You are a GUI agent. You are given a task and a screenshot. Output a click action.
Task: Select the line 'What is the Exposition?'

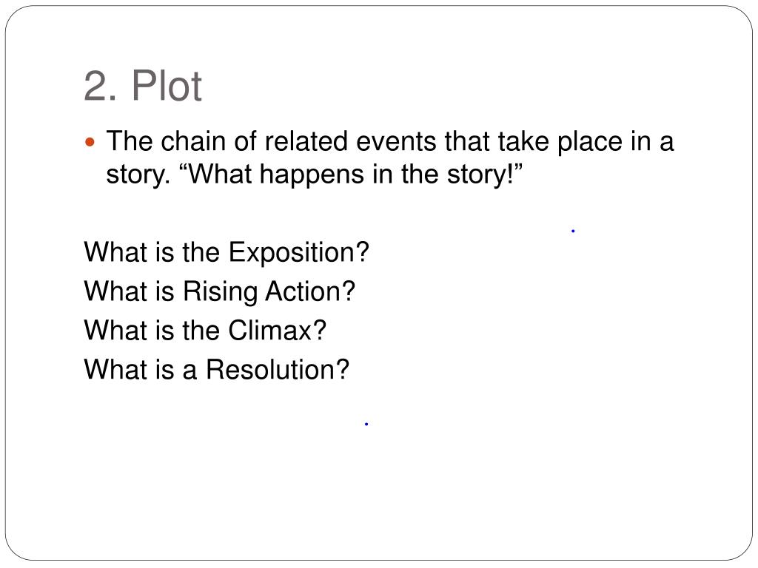[227, 252]
